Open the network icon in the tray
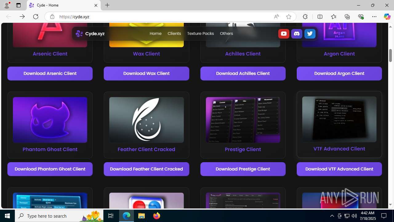Viewport: 394px width, 222px height. [x=347, y=216]
